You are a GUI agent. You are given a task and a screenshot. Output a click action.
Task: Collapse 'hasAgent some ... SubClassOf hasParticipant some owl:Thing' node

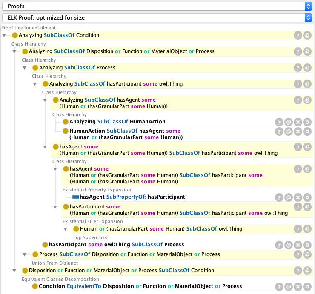point(45,147)
